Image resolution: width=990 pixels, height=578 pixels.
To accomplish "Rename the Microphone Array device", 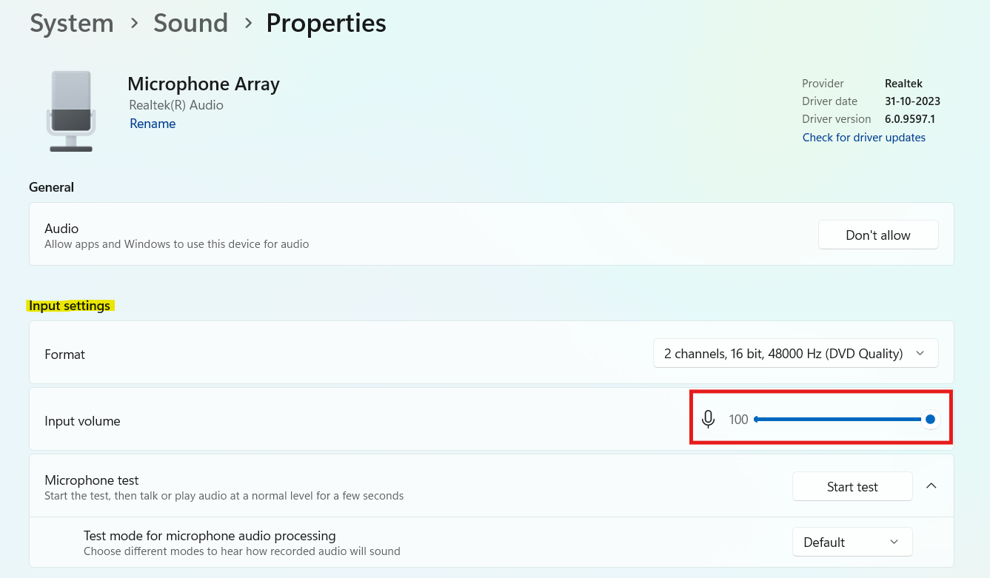I will point(153,124).
